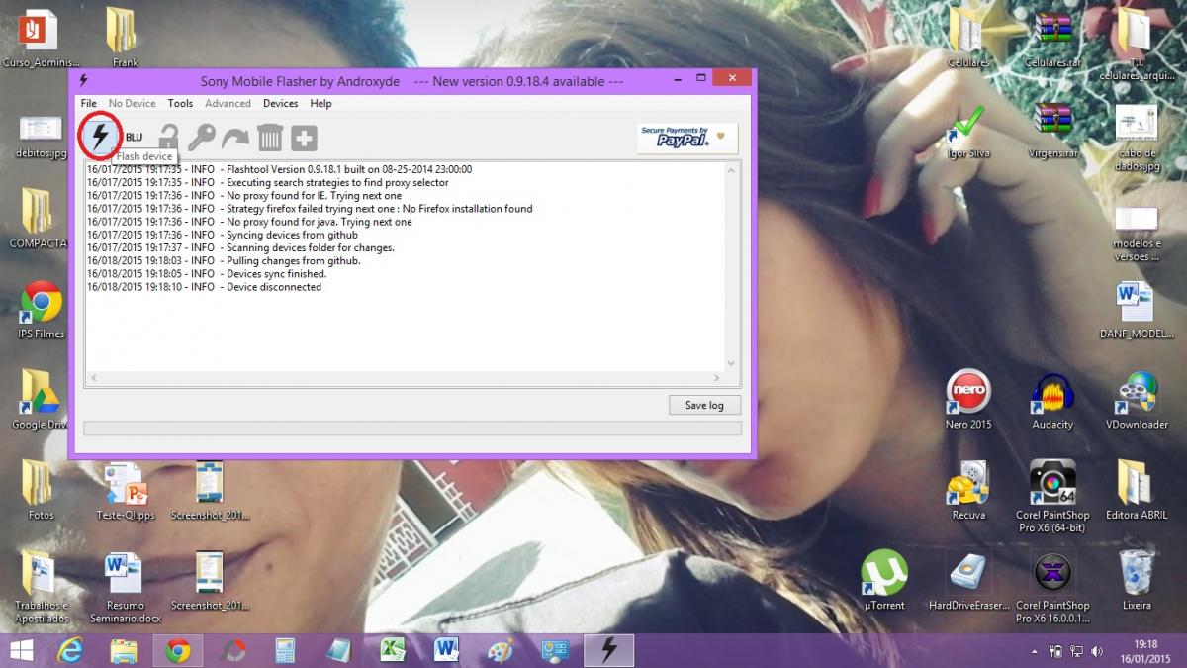Click the log vertical scrollbar down arrow
Screen dimensions: 1187x668
(732, 364)
